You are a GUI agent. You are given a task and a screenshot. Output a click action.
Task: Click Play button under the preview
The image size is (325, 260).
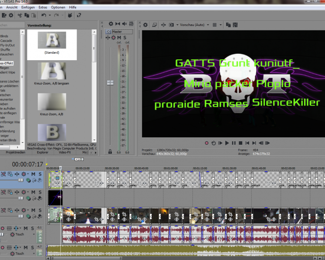(227, 143)
